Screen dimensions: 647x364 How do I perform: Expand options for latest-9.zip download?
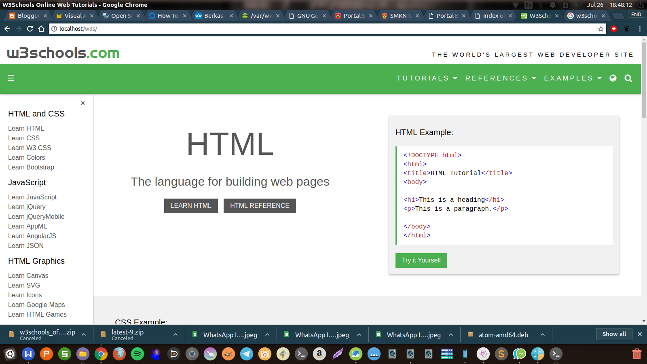[x=175, y=335]
